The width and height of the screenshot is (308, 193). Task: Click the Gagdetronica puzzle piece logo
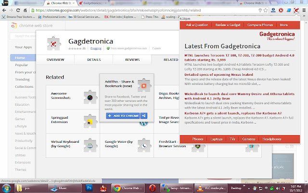tap(54, 43)
